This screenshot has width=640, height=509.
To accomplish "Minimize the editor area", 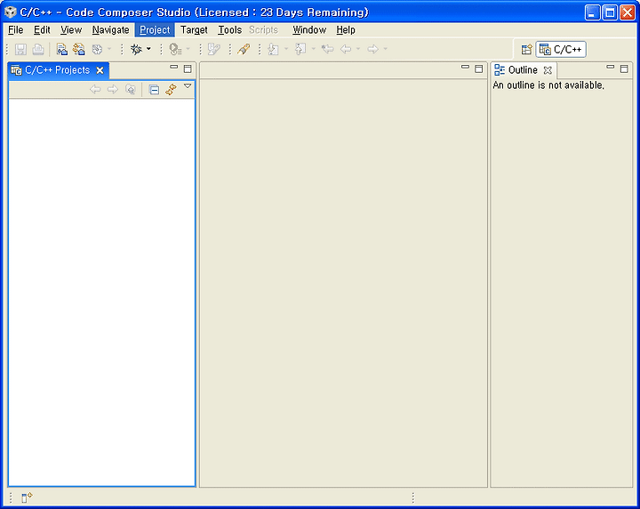I will [x=465, y=67].
